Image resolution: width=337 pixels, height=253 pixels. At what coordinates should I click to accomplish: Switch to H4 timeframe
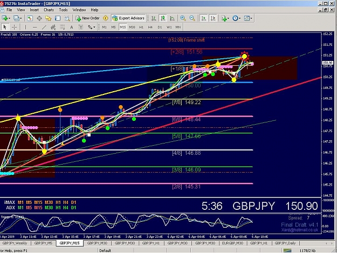[150, 28]
